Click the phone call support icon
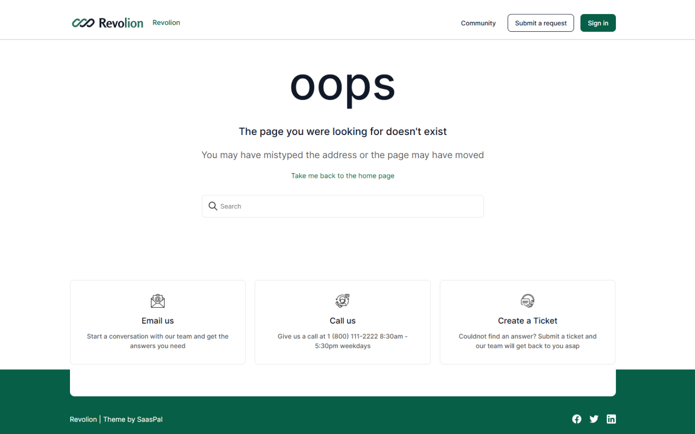The width and height of the screenshot is (695, 434). click(x=343, y=301)
